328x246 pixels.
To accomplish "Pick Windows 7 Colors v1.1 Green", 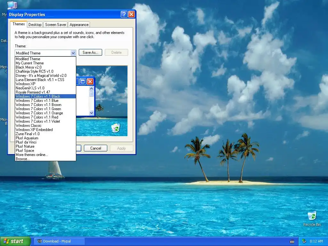I will coord(45,109).
